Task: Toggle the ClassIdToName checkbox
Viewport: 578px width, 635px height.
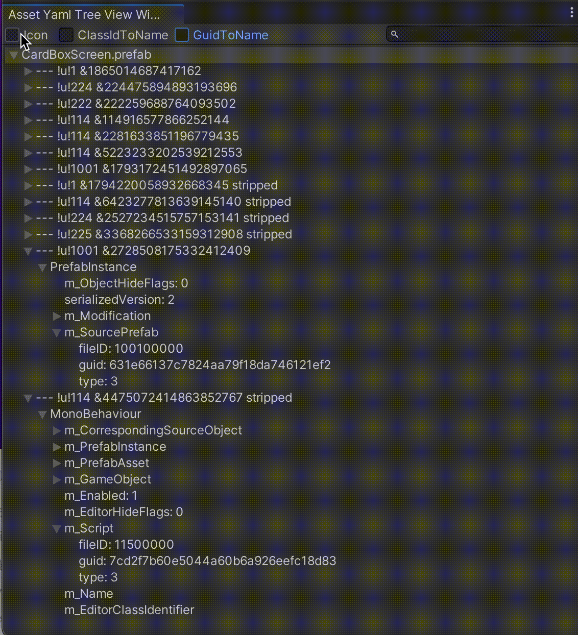Action: point(66,35)
